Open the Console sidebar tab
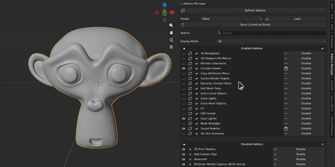Image resolution: width=335 pixels, height=167 pixels. [332, 85]
